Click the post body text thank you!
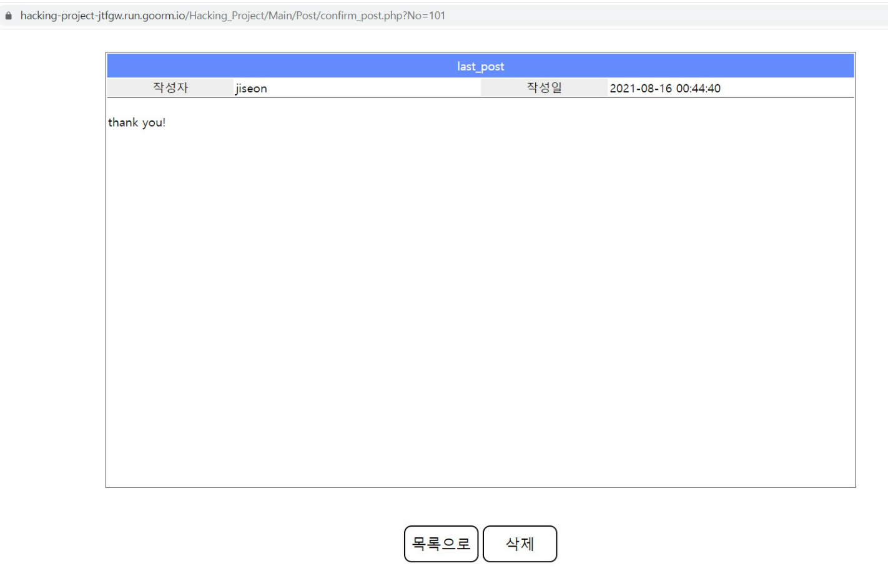This screenshot has height=576, width=888. click(x=137, y=123)
